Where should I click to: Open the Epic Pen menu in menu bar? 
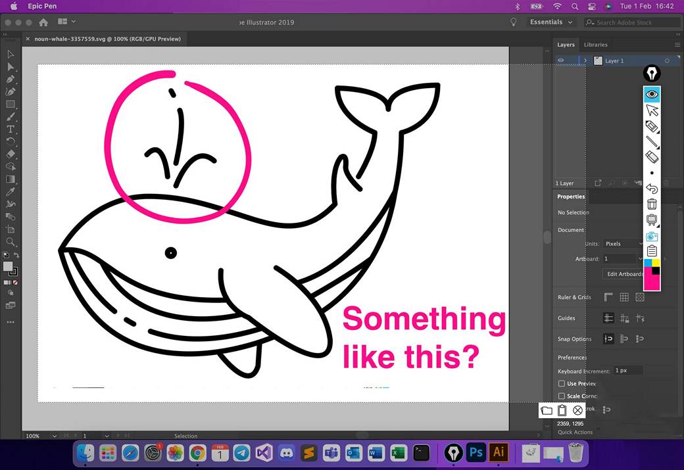42,6
